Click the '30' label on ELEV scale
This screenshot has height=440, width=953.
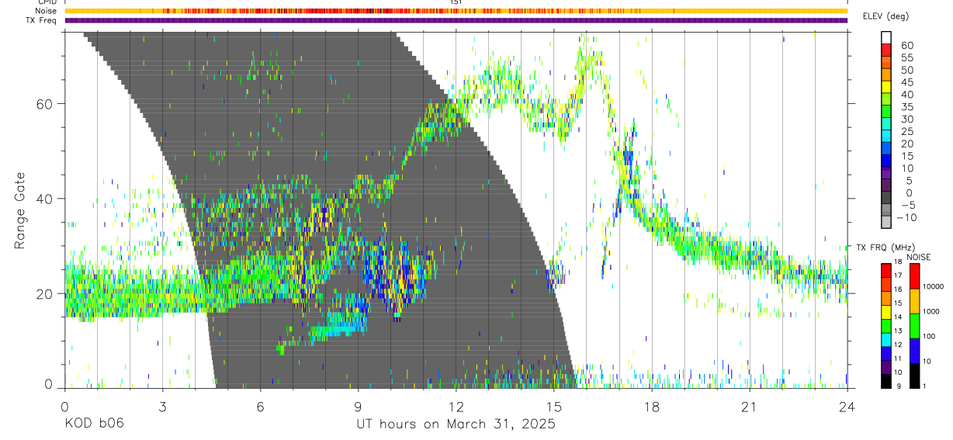pos(906,120)
